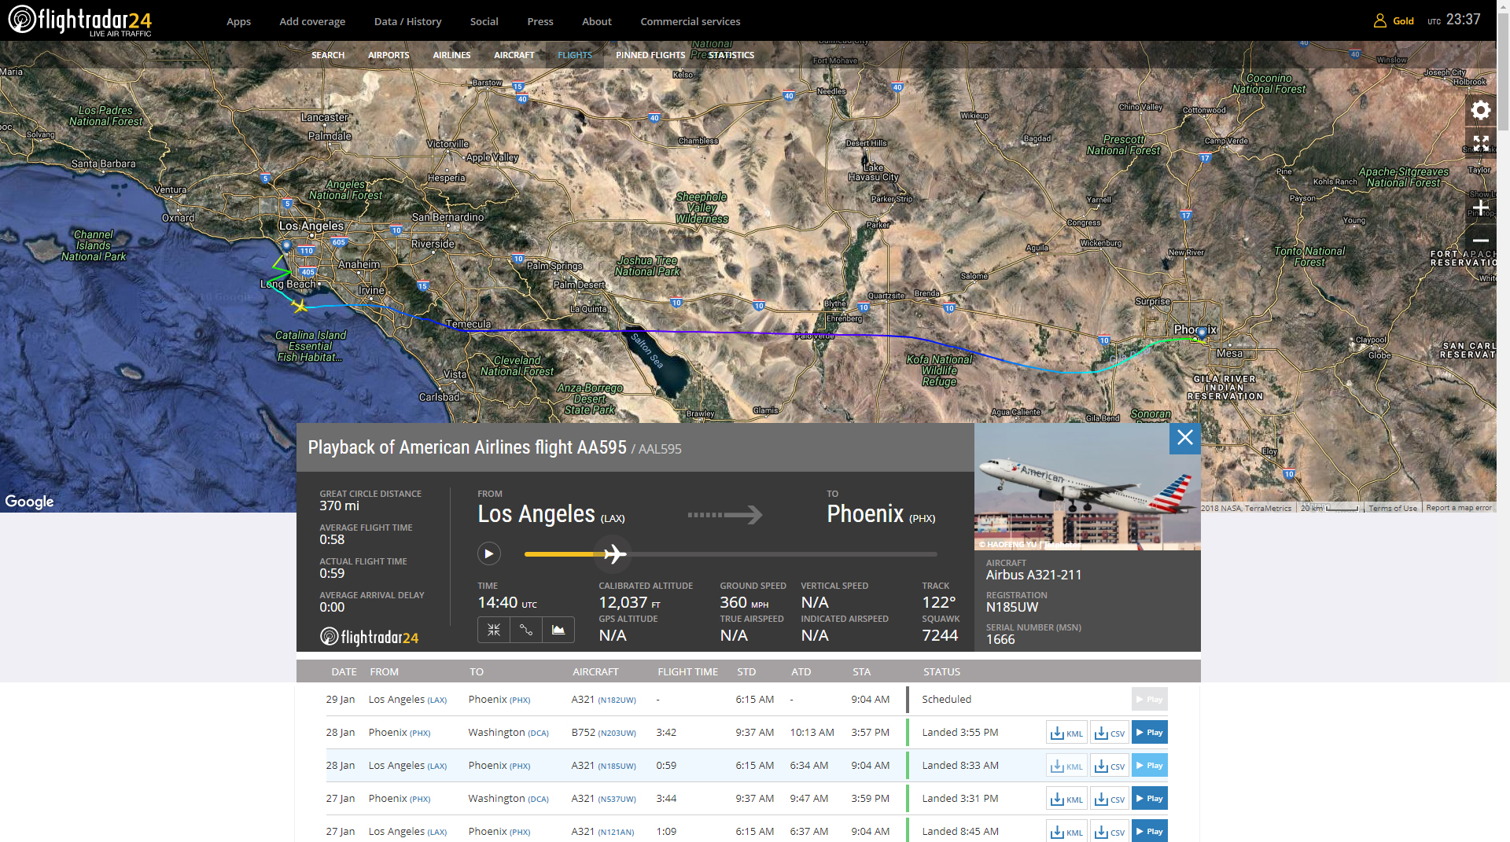
Task: Open the Gold account user icon
Action: 1379,21
